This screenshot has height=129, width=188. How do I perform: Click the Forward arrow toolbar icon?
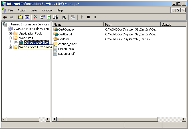(11, 17)
